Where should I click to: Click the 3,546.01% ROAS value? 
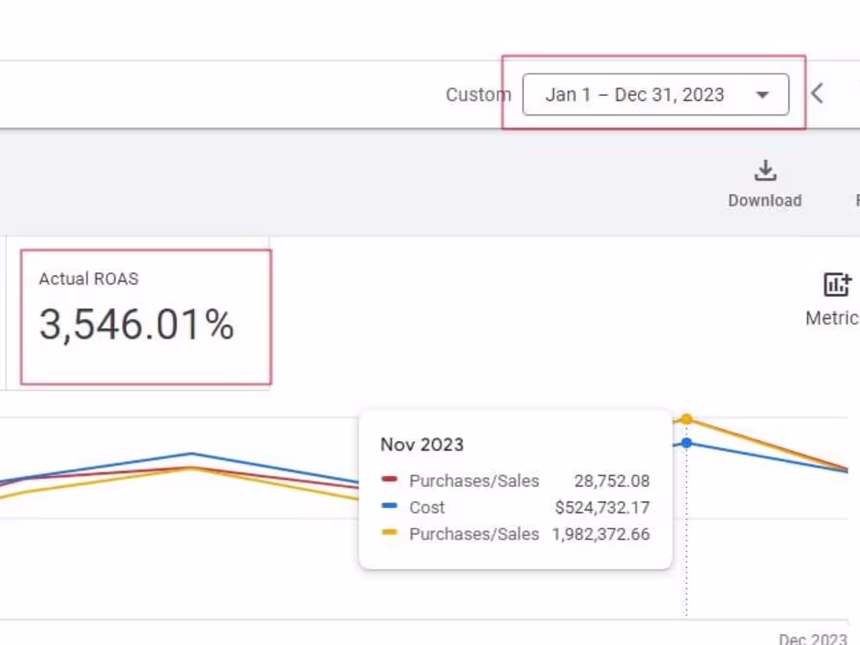click(x=137, y=325)
